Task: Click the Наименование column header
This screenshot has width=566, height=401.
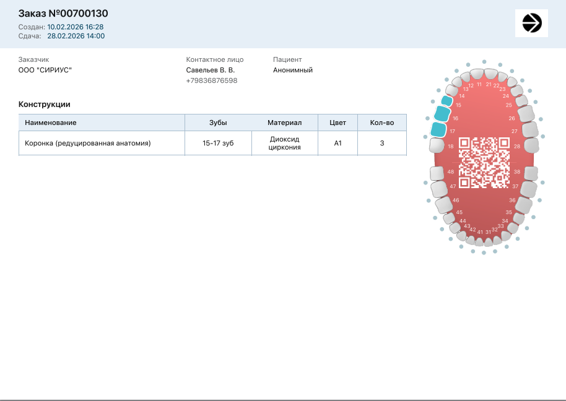Action: (x=51, y=123)
